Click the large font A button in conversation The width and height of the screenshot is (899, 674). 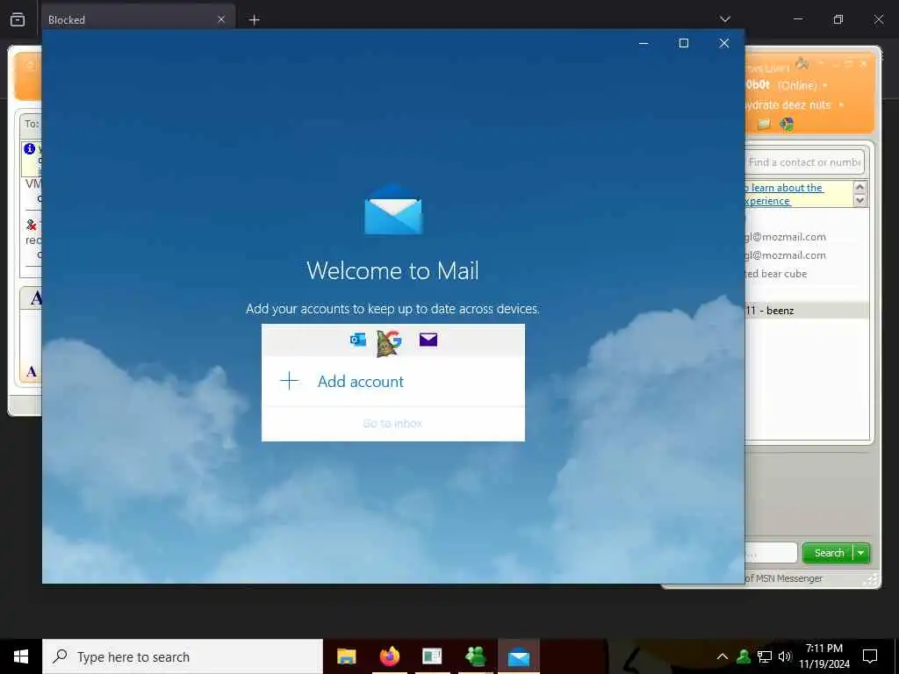point(35,298)
